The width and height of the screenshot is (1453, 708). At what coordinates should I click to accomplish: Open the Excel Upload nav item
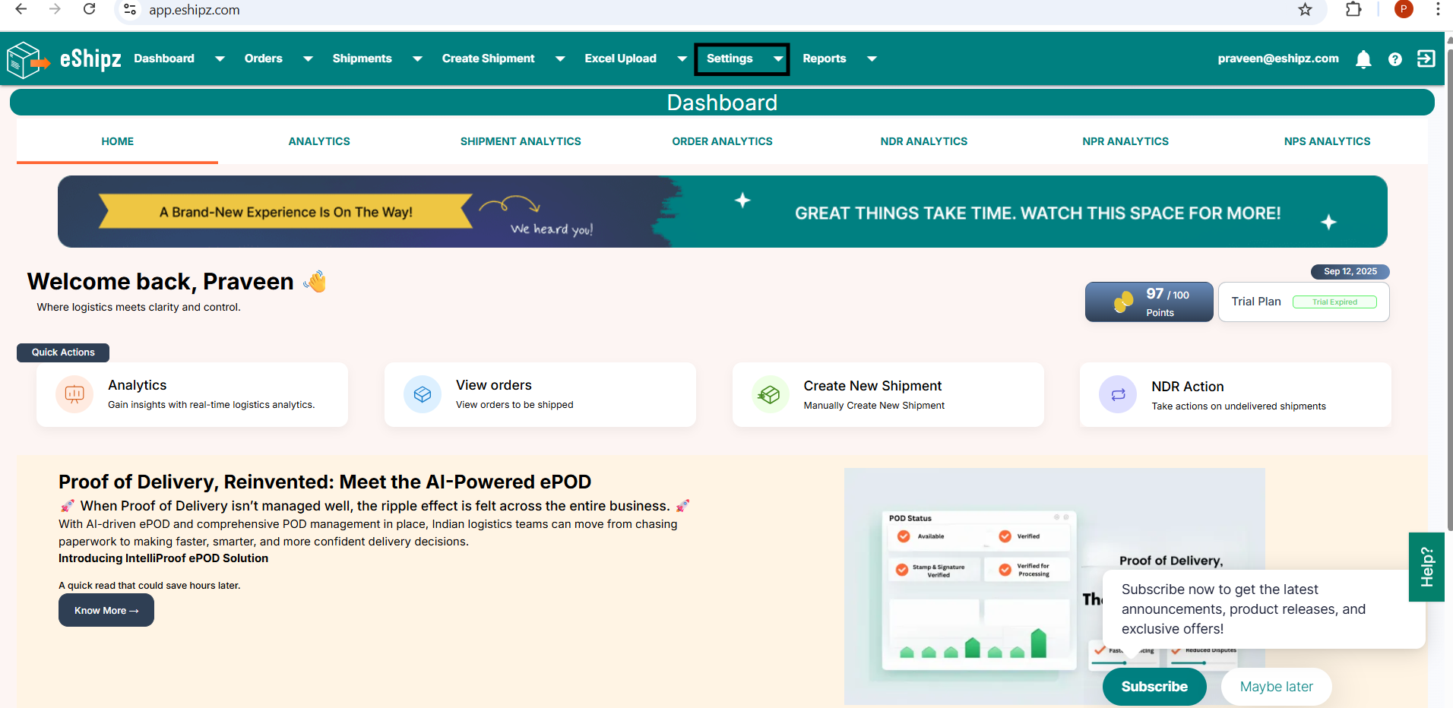tap(620, 58)
